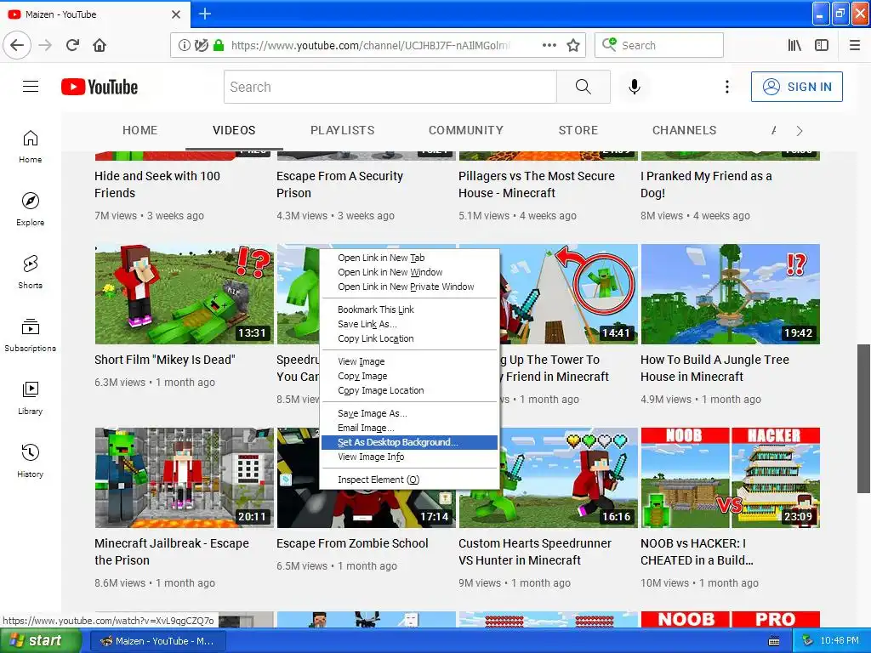Open a new tab with plus icon

point(205,14)
